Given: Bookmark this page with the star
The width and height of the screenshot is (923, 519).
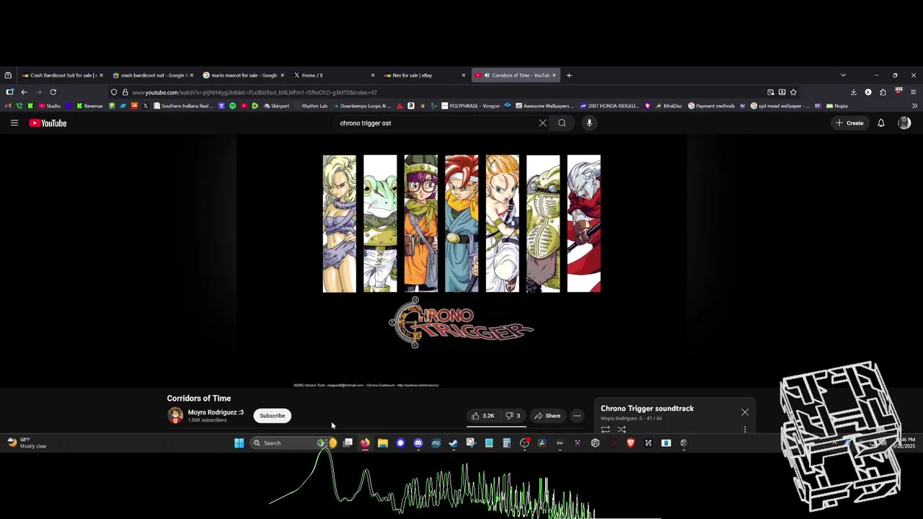Looking at the screenshot, I should [x=793, y=92].
